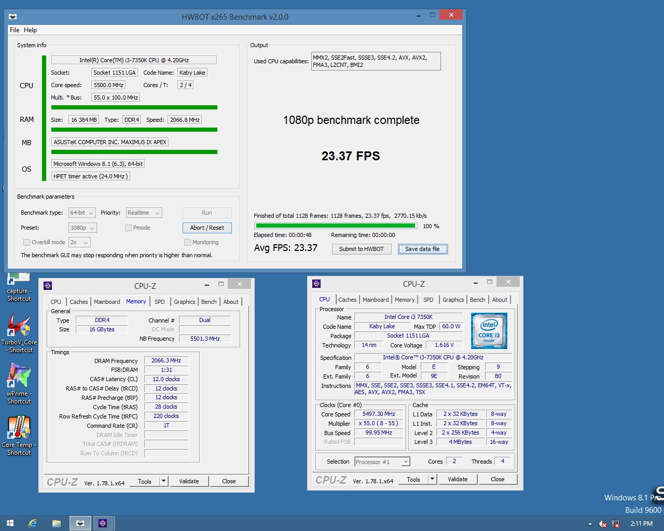This screenshot has height=531, width=664.
Task: Open Benchmark type 64-bit dropdown
Action: [82, 213]
